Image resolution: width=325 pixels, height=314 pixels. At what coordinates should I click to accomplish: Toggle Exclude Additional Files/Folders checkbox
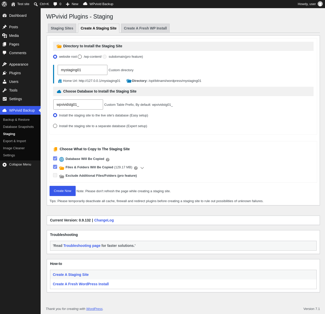point(55,175)
